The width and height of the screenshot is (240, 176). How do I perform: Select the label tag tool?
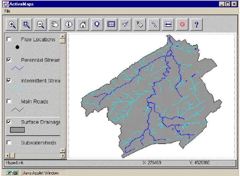click(x=139, y=25)
